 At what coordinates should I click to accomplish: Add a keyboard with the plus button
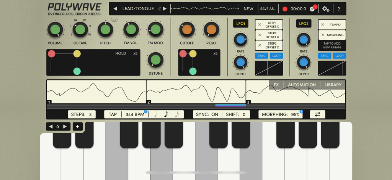click(x=77, y=127)
